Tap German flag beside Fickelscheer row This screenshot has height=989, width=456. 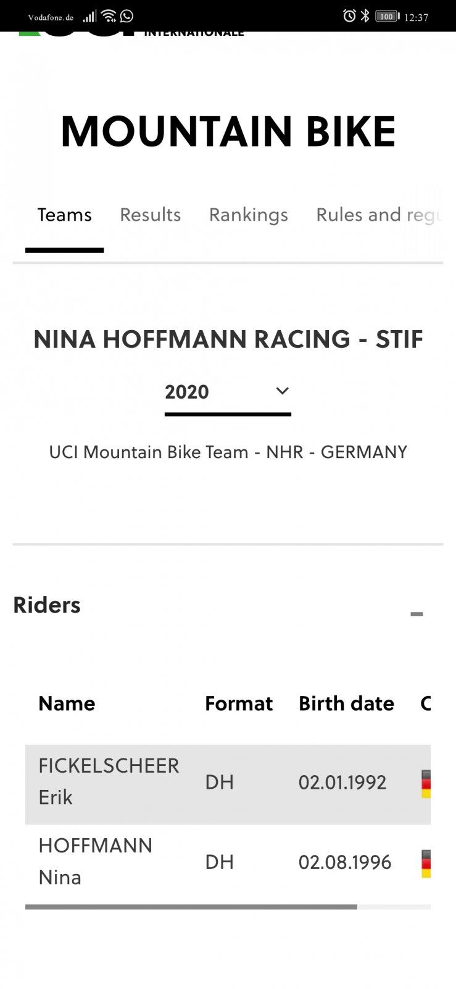(426, 784)
